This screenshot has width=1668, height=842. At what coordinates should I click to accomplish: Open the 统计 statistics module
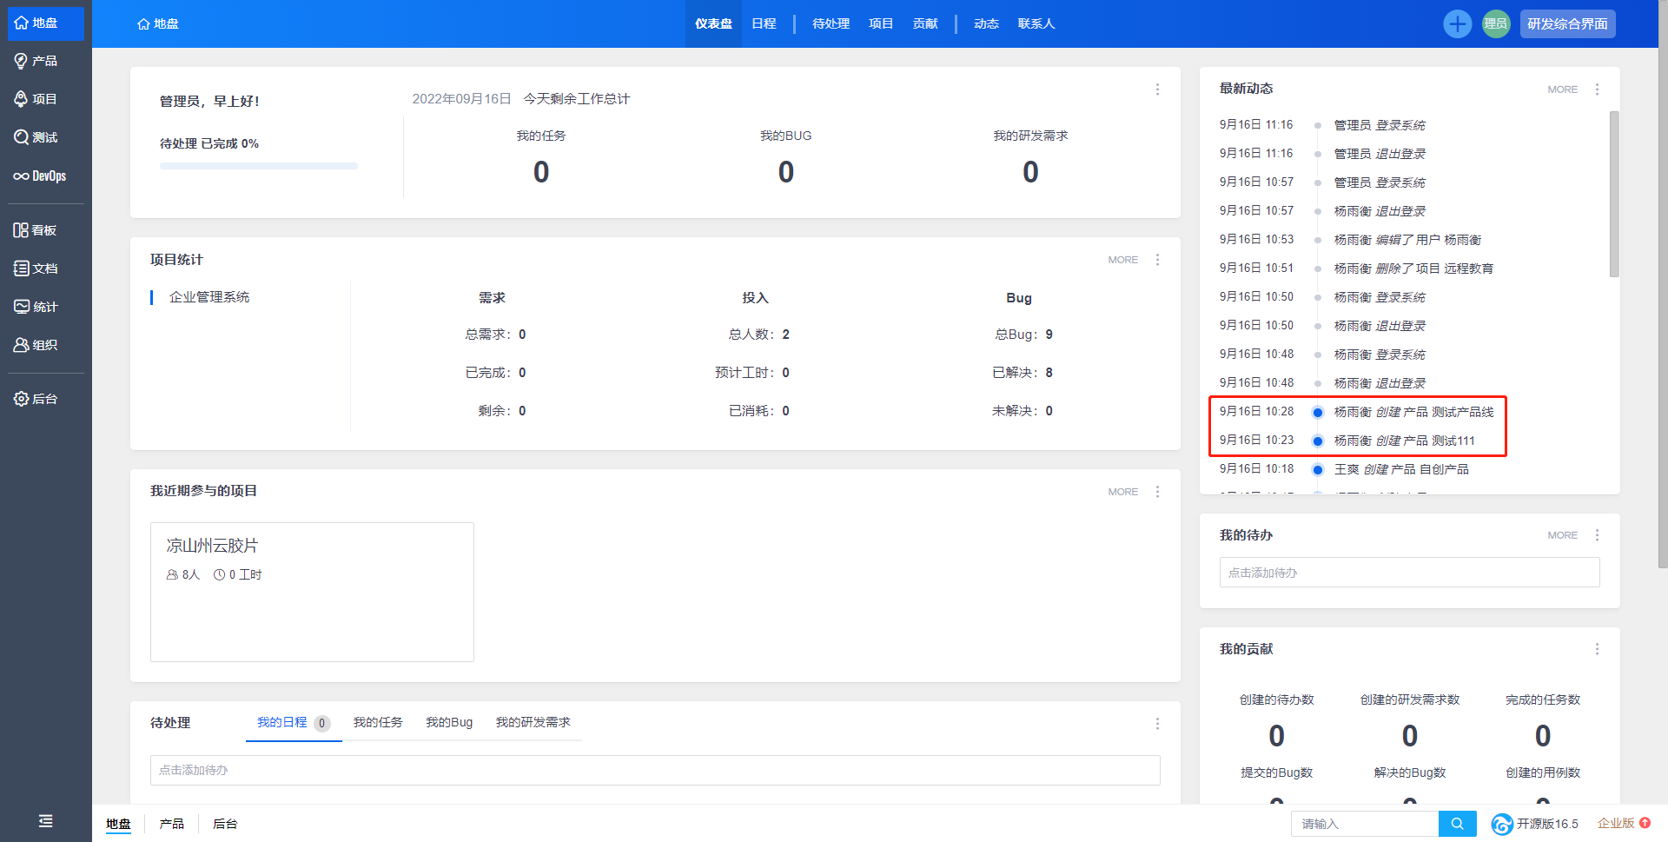[x=36, y=307]
